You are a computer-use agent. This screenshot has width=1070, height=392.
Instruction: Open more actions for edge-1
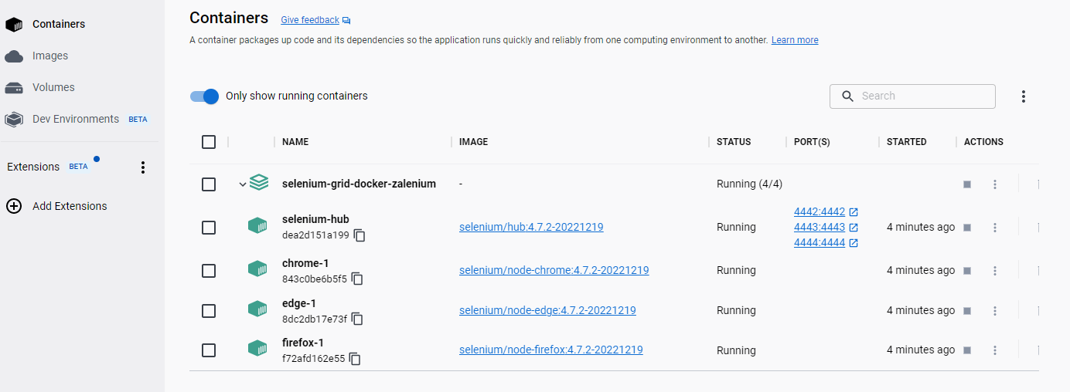[995, 311]
